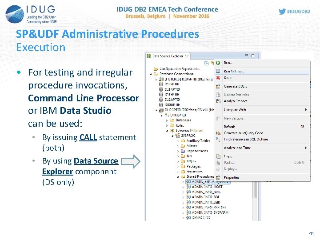Expand the [FILTERED] D10APTIB connection
This screenshot has height=240, width=320.
156,79
